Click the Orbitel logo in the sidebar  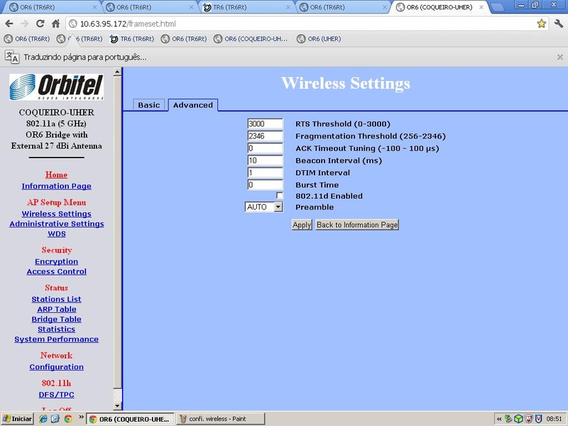(57, 87)
